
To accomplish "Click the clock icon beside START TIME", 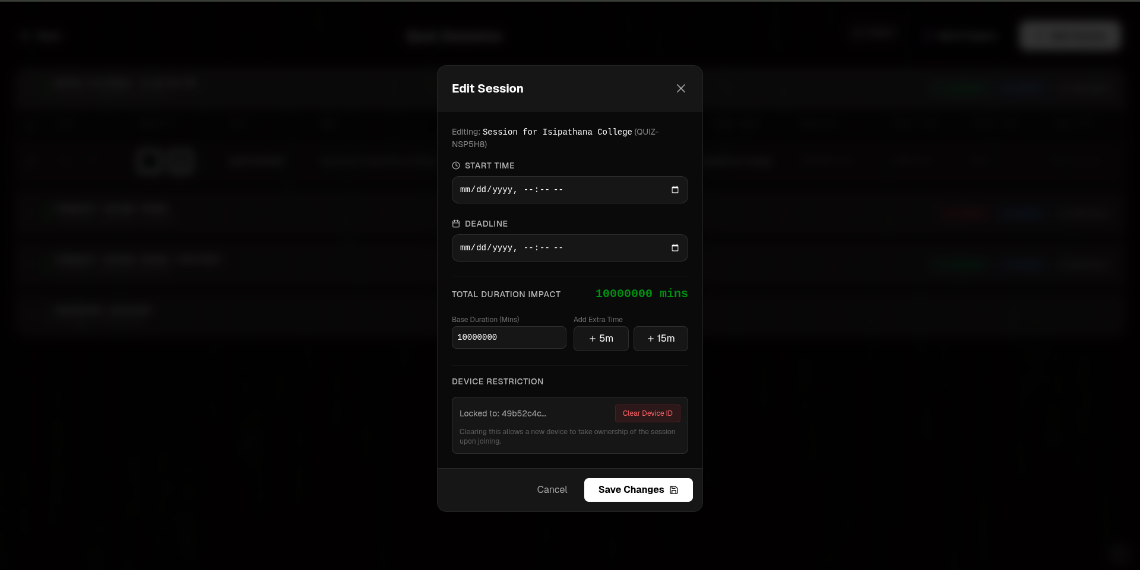I will (455, 165).
